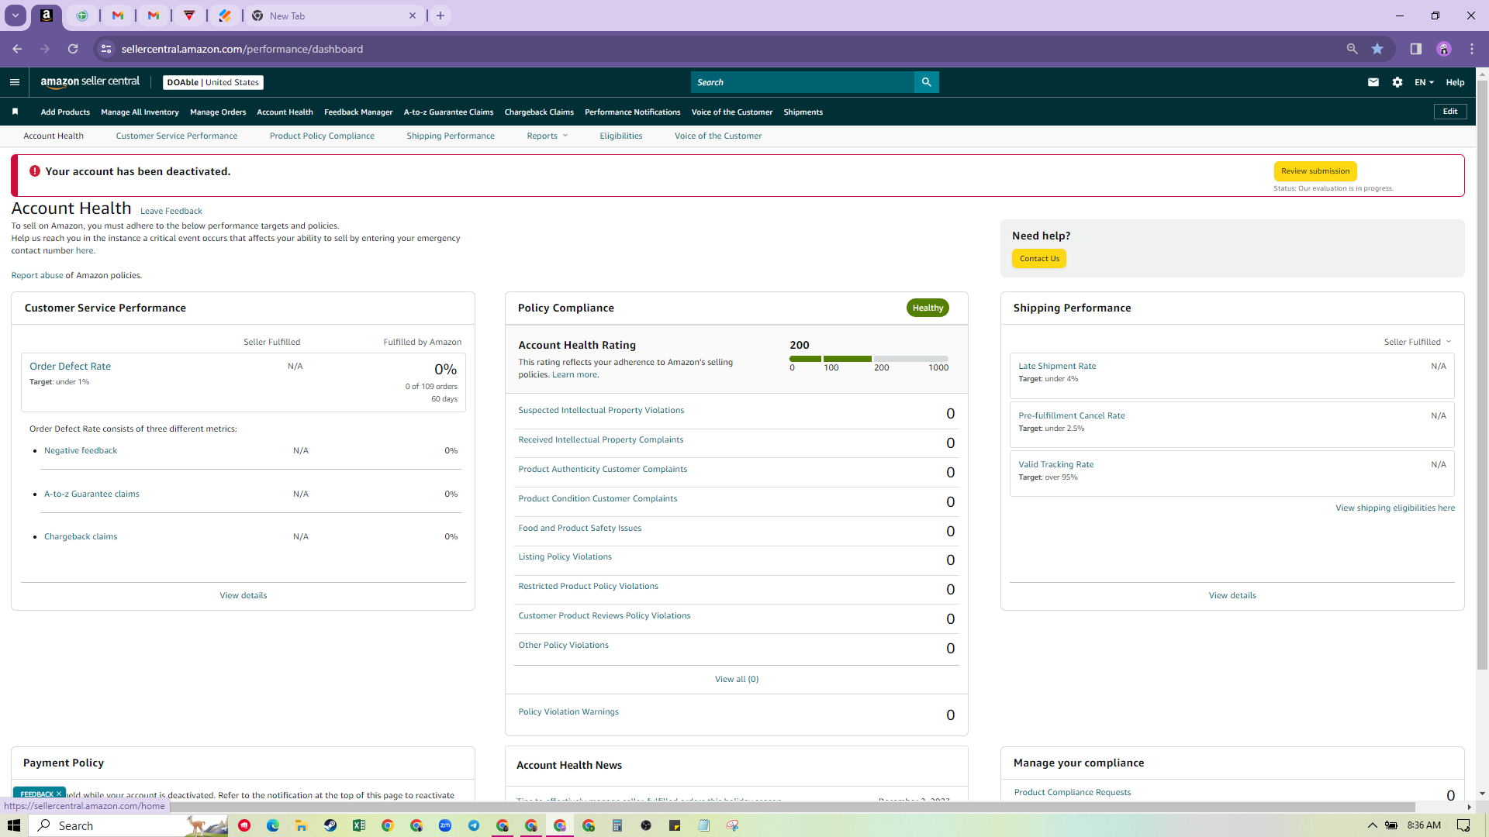Open Add Products in the favorites bar

(x=65, y=112)
